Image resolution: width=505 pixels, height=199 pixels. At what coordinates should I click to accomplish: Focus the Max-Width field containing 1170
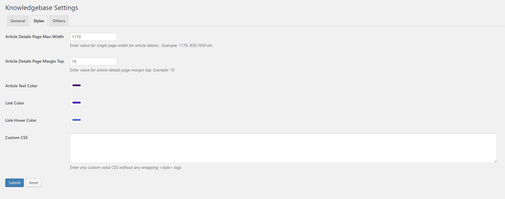pos(94,37)
